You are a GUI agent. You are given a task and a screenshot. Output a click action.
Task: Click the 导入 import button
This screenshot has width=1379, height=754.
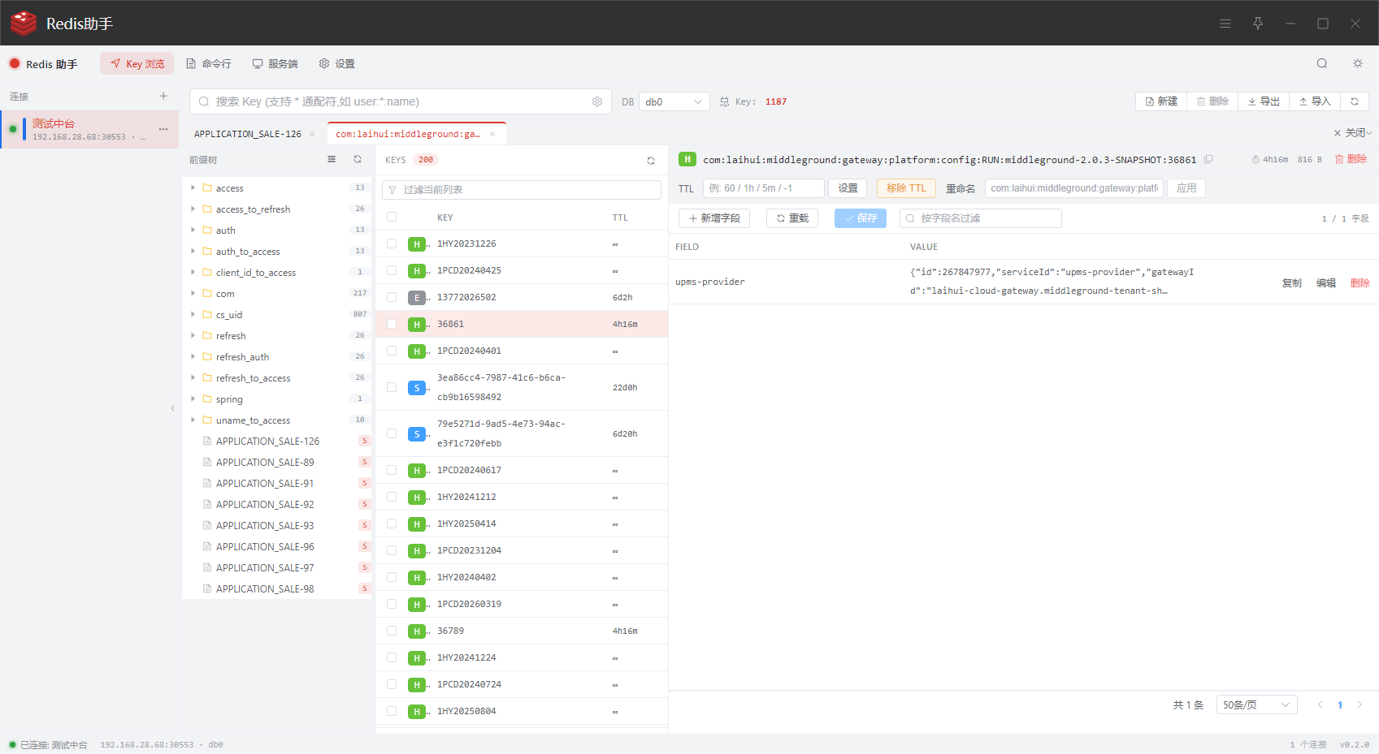(1315, 101)
